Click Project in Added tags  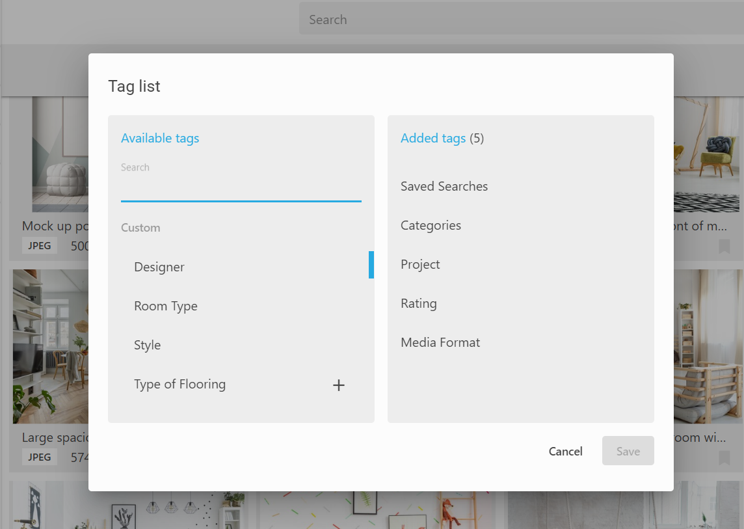pos(420,264)
